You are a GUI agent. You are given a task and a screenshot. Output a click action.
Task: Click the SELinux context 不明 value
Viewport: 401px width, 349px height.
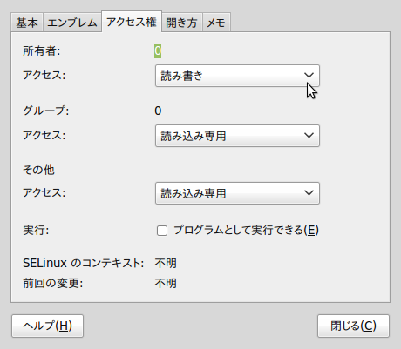coord(166,264)
